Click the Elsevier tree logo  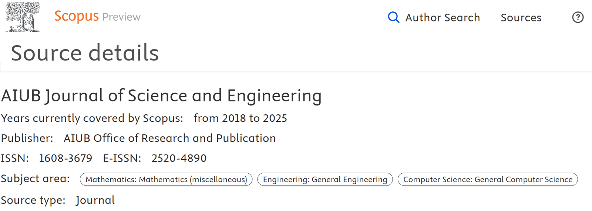[23, 17]
